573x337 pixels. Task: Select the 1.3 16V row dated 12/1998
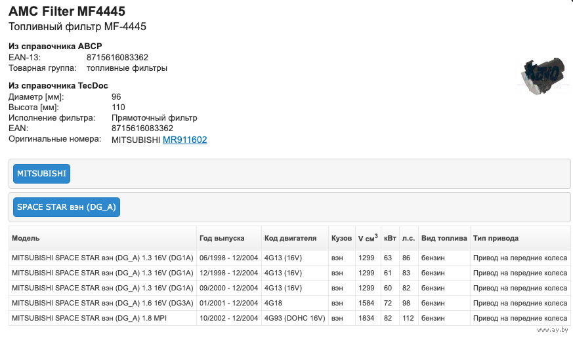point(102,273)
